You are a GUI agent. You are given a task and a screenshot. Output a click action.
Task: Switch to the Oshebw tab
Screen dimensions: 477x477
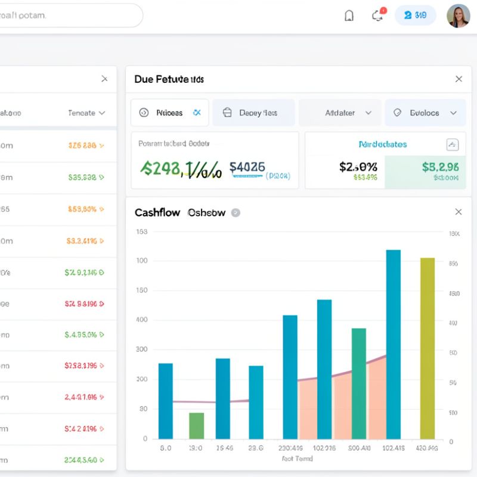click(206, 212)
